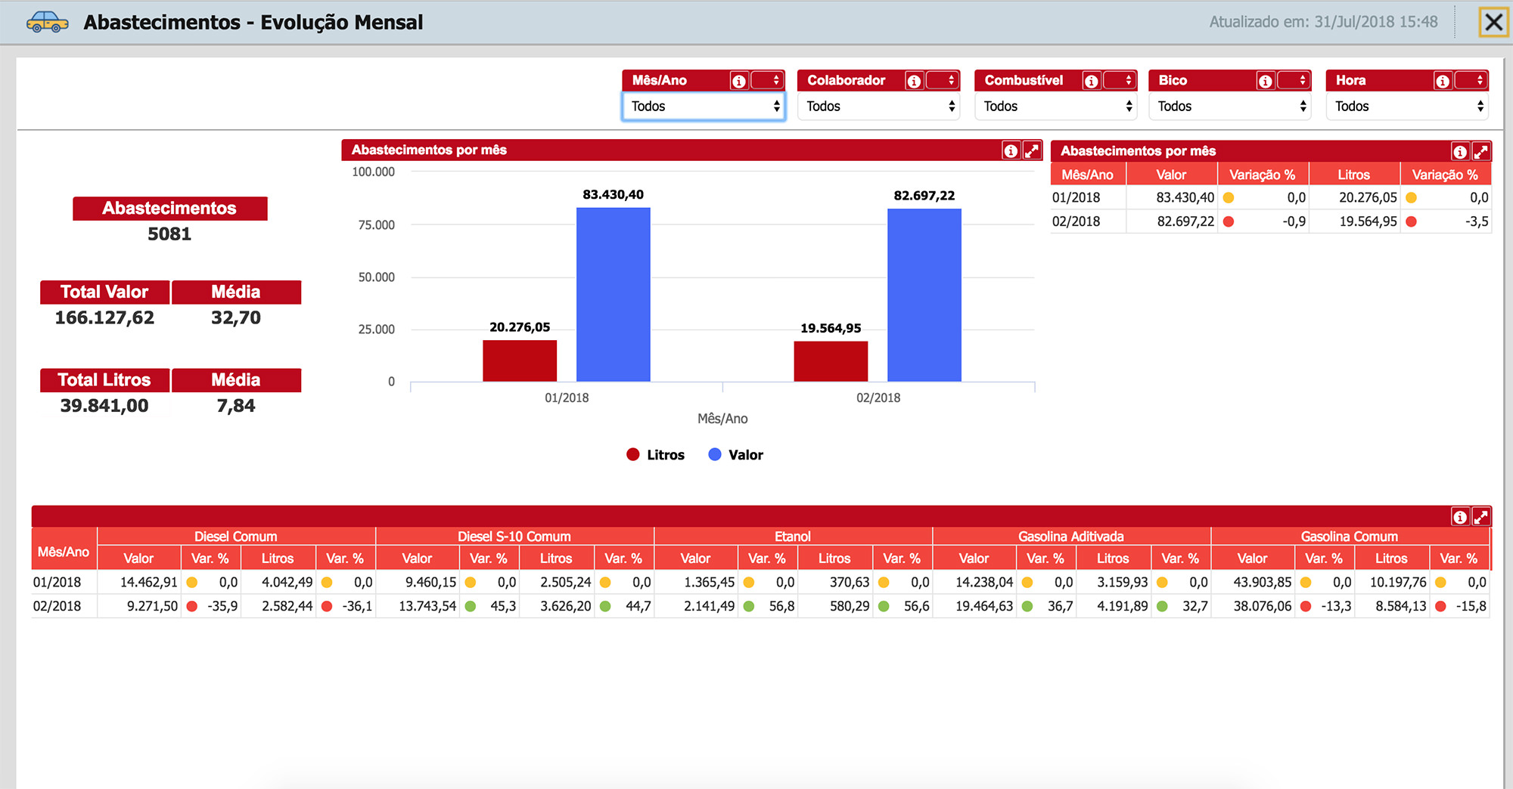Show info for Abastecimentos por mês chart
This screenshot has width=1513, height=789.
(x=1011, y=150)
